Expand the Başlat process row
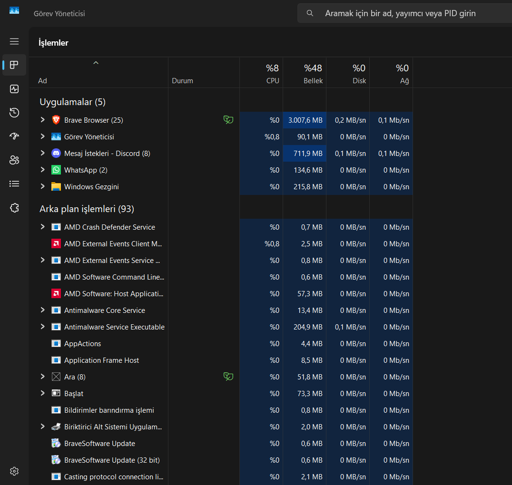This screenshot has height=485, width=512. 42,393
